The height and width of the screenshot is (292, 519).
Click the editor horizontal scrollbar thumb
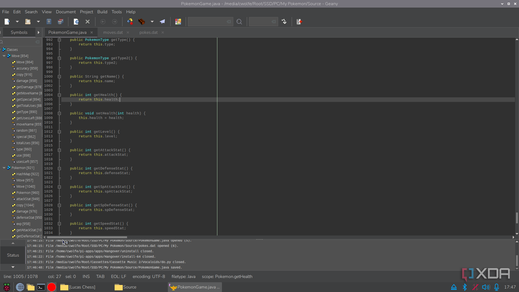tap(87, 237)
